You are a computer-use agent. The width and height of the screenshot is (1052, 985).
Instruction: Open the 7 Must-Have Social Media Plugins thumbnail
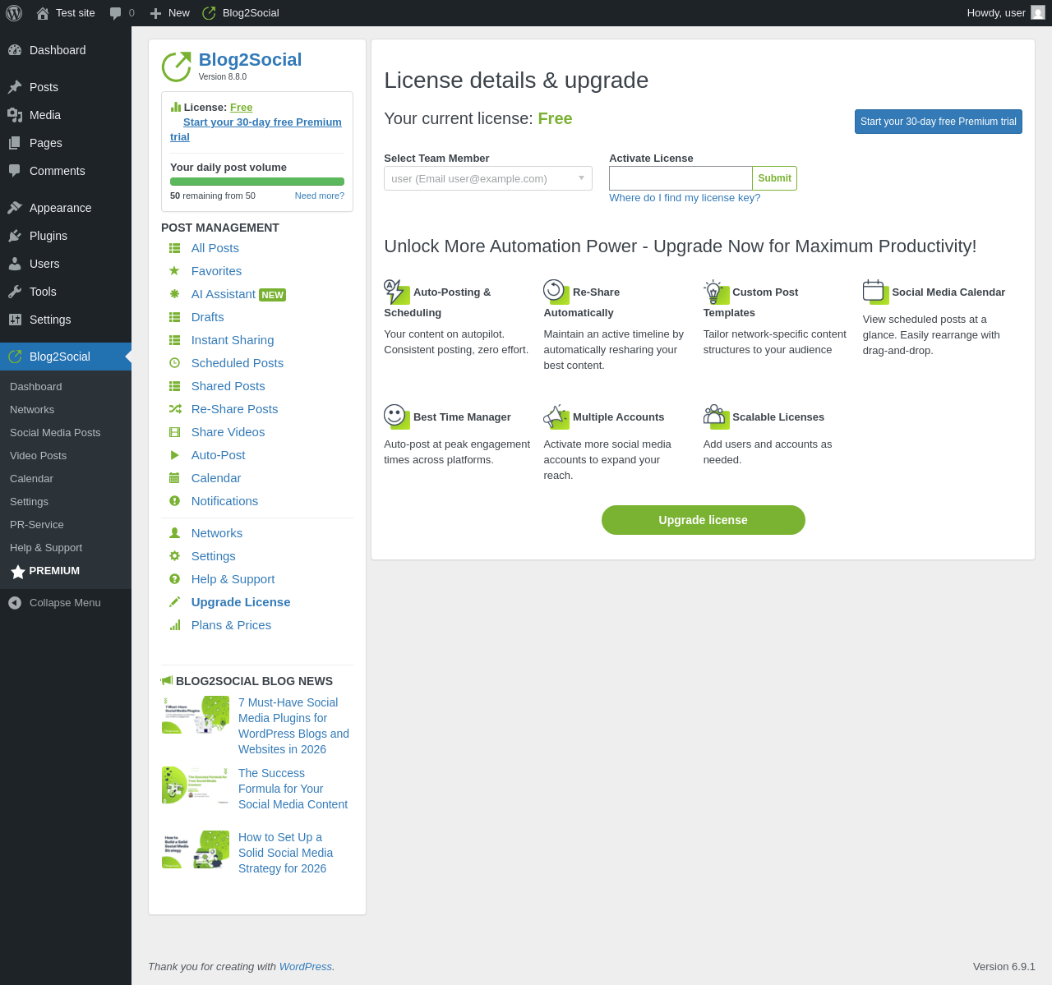click(x=196, y=715)
